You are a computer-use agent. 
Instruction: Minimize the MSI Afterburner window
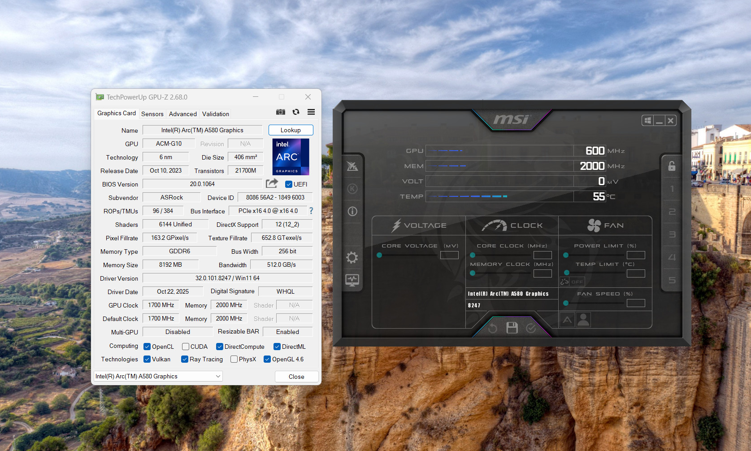pos(659,121)
